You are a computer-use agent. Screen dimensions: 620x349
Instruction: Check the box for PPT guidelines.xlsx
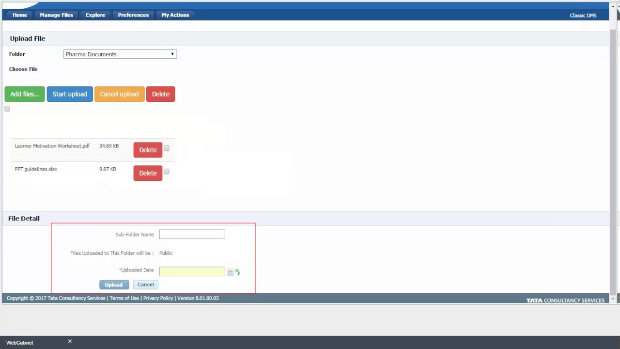tap(167, 172)
